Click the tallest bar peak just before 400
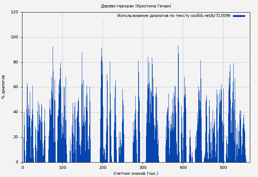Image resolution: width=258 pixels, height=177 pixels. [x=178, y=46]
